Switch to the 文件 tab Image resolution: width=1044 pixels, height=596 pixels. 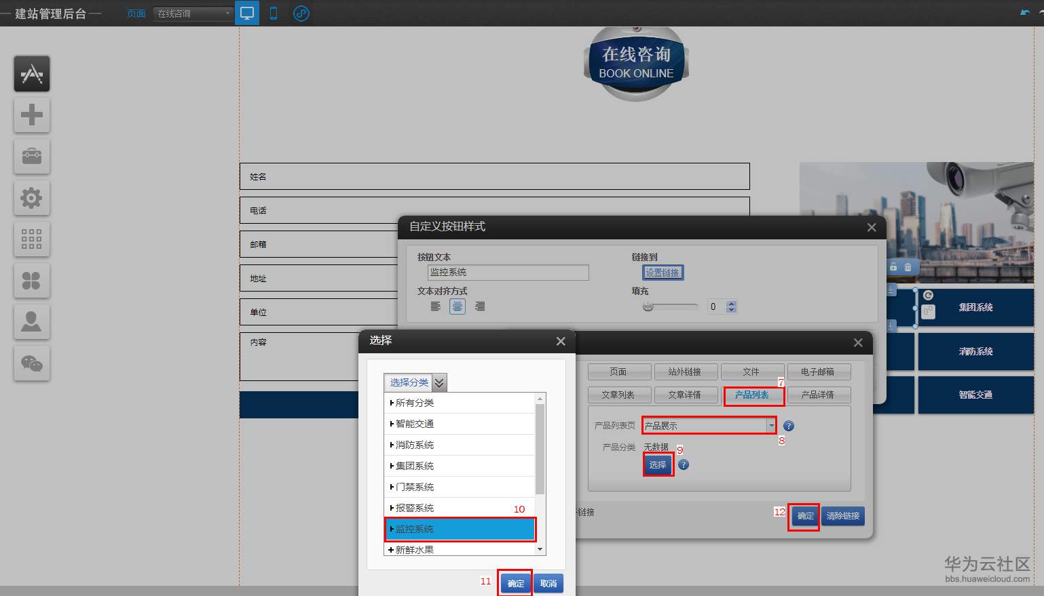[751, 372]
